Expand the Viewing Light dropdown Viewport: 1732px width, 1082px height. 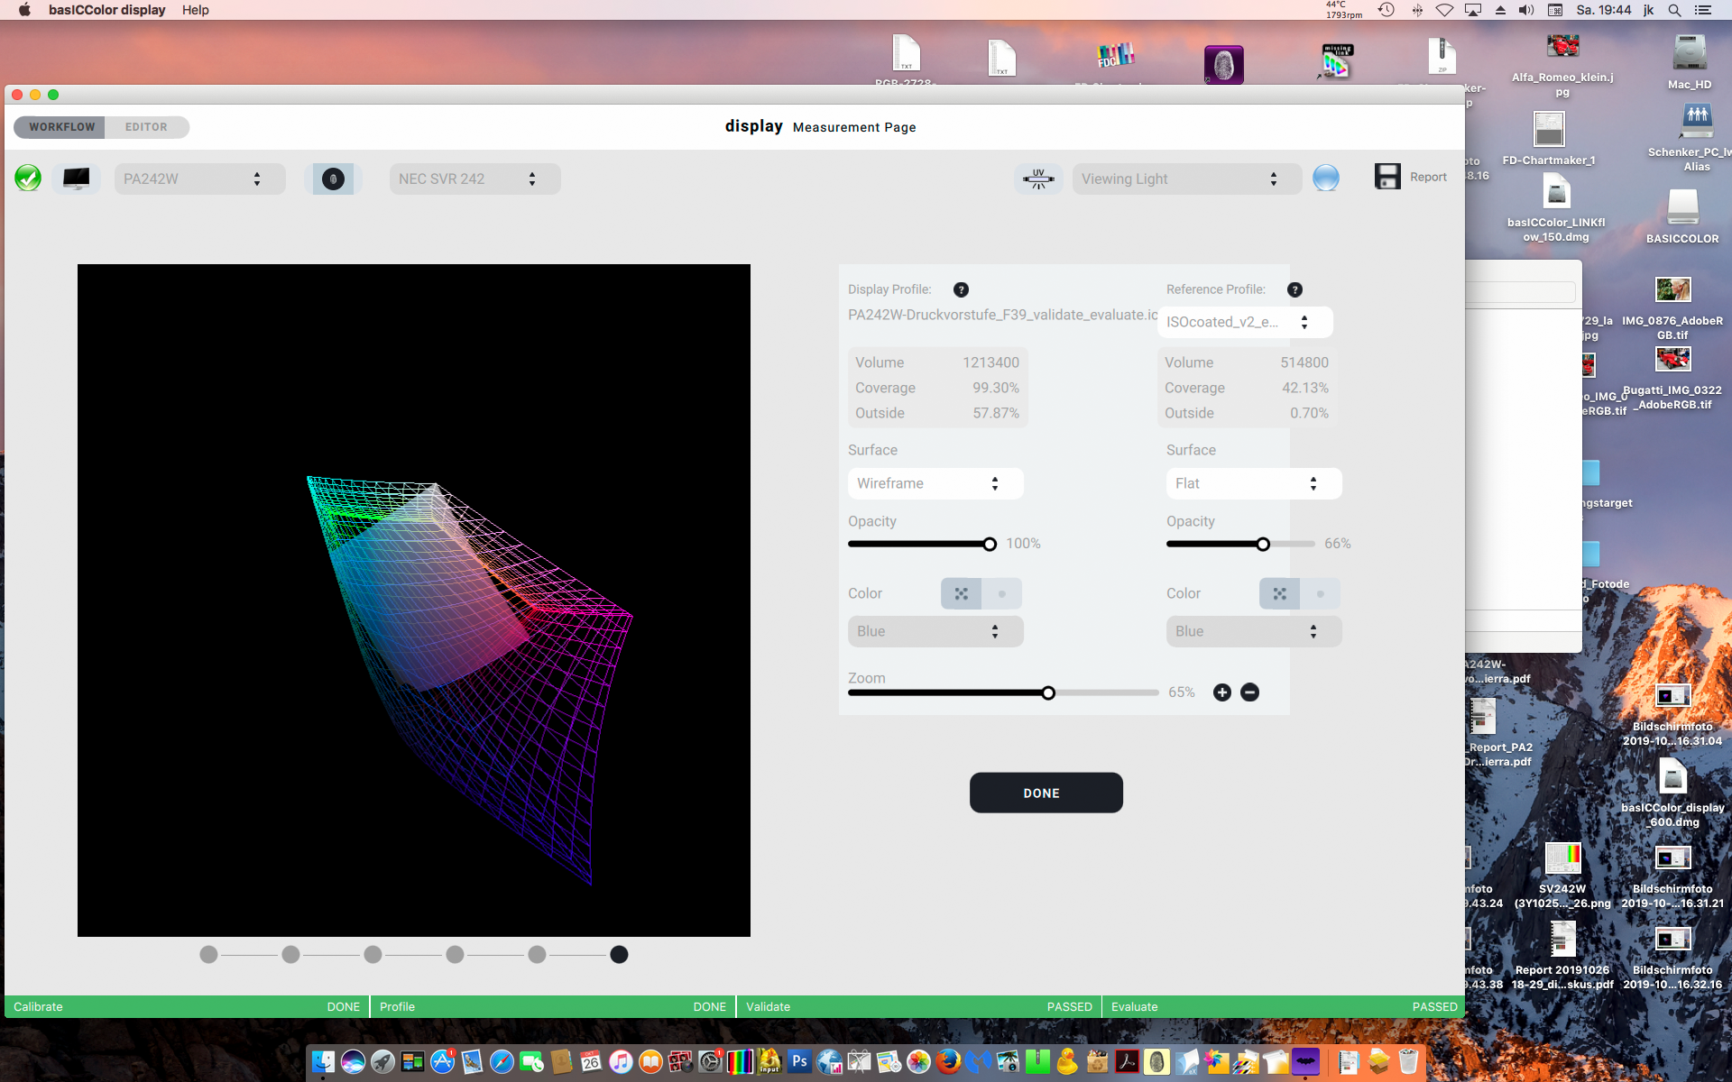[x=1185, y=179]
